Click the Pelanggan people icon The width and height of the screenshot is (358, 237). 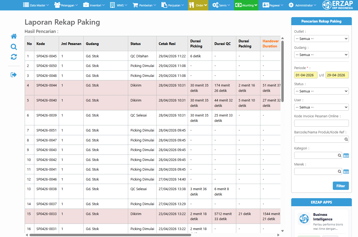click(x=57, y=5)
